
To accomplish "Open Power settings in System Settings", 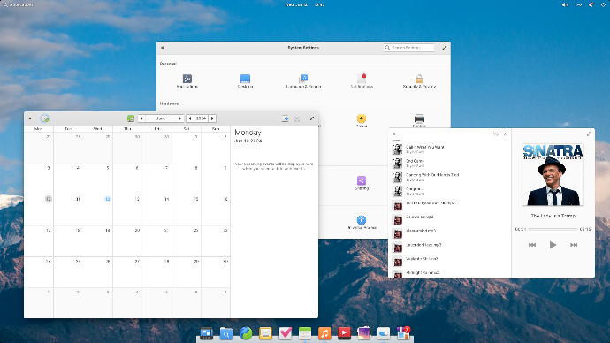I will coord(362,120).
